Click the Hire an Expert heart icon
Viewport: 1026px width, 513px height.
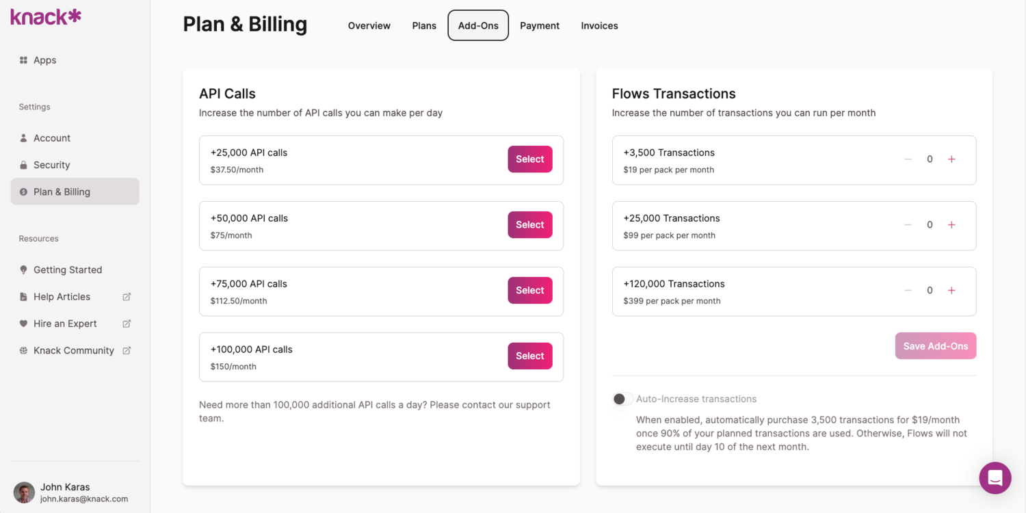pos(23,324)
